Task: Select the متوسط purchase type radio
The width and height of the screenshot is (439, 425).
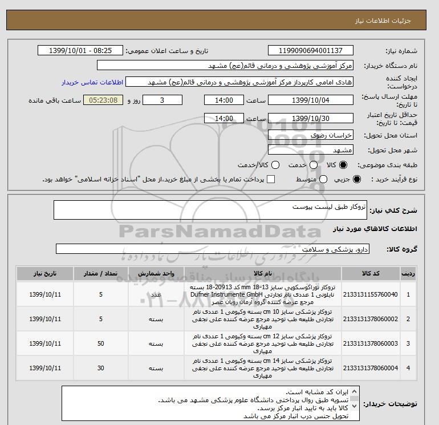Action: [323, 179]
